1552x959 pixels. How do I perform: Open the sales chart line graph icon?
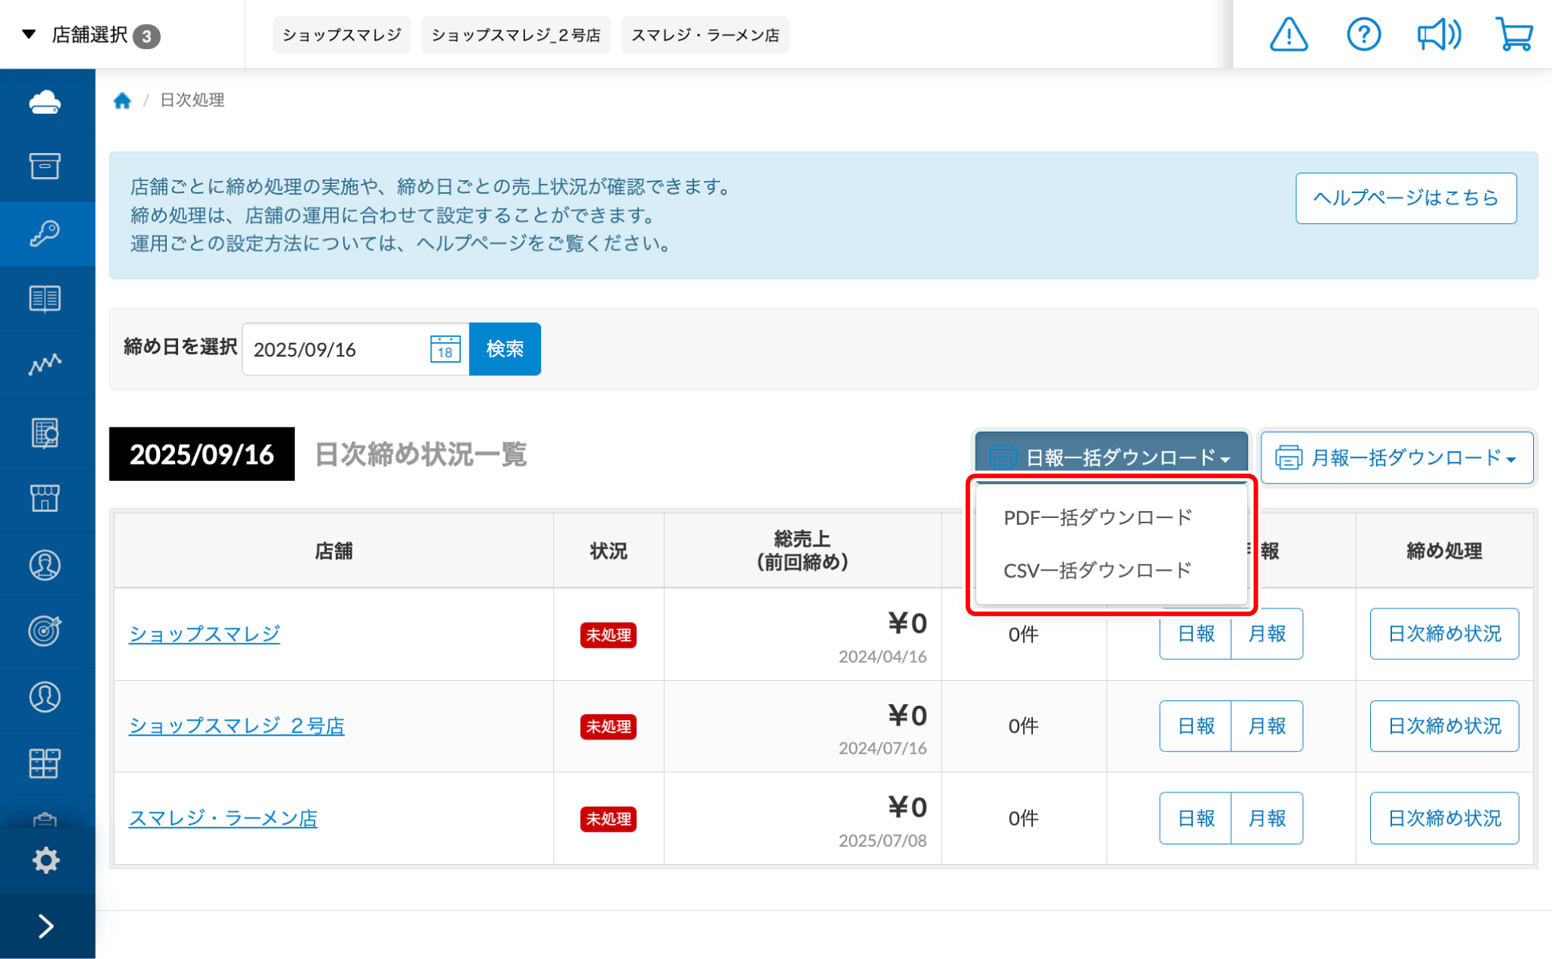click(45, 365)
